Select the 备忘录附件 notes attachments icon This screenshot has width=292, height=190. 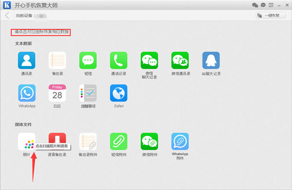[x=88, y=141]
